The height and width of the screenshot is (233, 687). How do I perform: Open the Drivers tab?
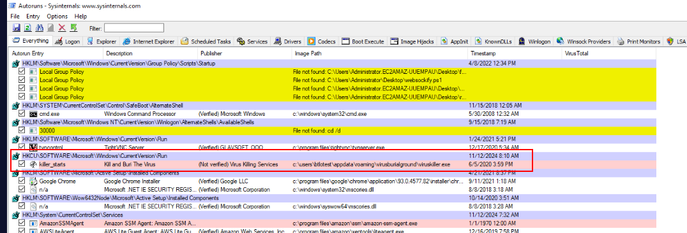tap(288, 41)
